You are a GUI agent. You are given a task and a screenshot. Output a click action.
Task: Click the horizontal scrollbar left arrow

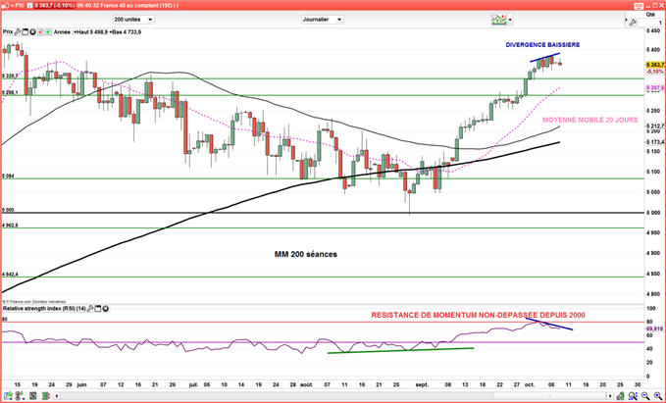(56, 396)
